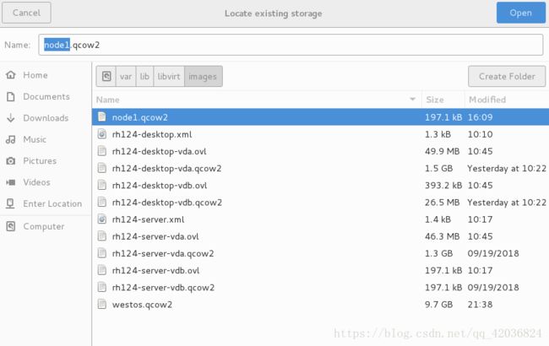Click file icon of rh124-server-vdb.ovl

point(102,270)
